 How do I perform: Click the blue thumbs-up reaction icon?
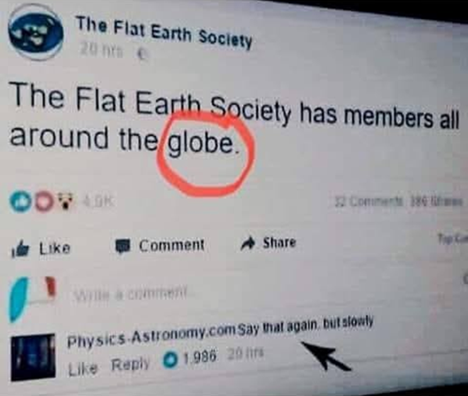21,201
